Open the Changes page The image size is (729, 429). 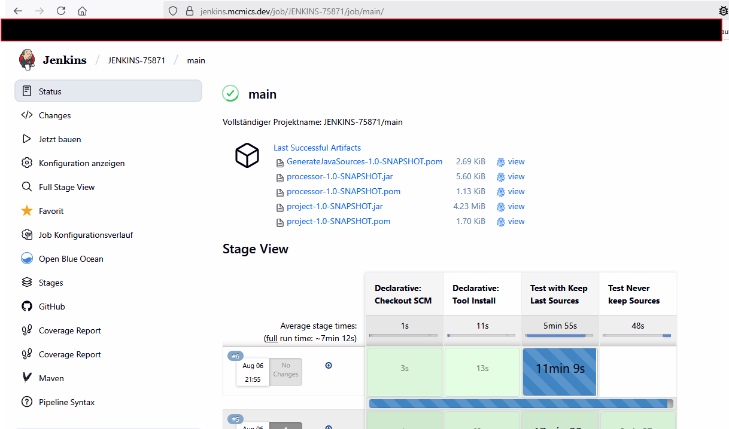pos(54,115)
